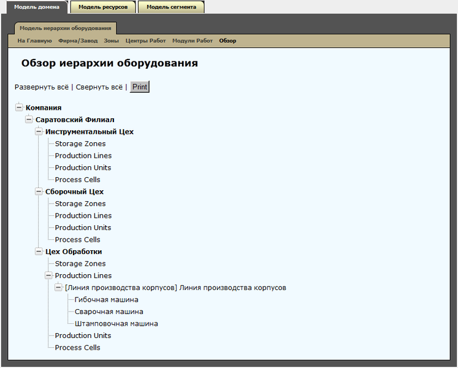Select the Саратовский Филиал tree label
Viewport: 458px width, 368px height.
coord(75,120)
